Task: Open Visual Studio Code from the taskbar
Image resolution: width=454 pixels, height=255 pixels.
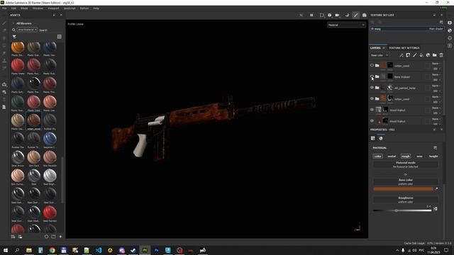Action: coord(99,250)
